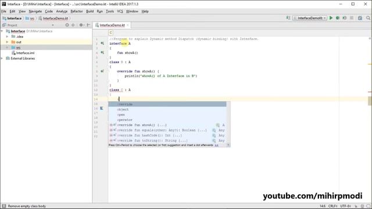Choose 'override fun toString()' completion suggestion
Screen dimensions: 372x209
click(167, 140)
